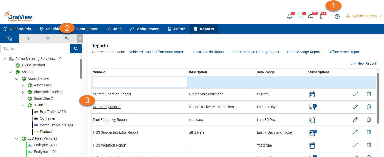
Task: Open the messages chat icon
Action: click(x=300, y=16)
